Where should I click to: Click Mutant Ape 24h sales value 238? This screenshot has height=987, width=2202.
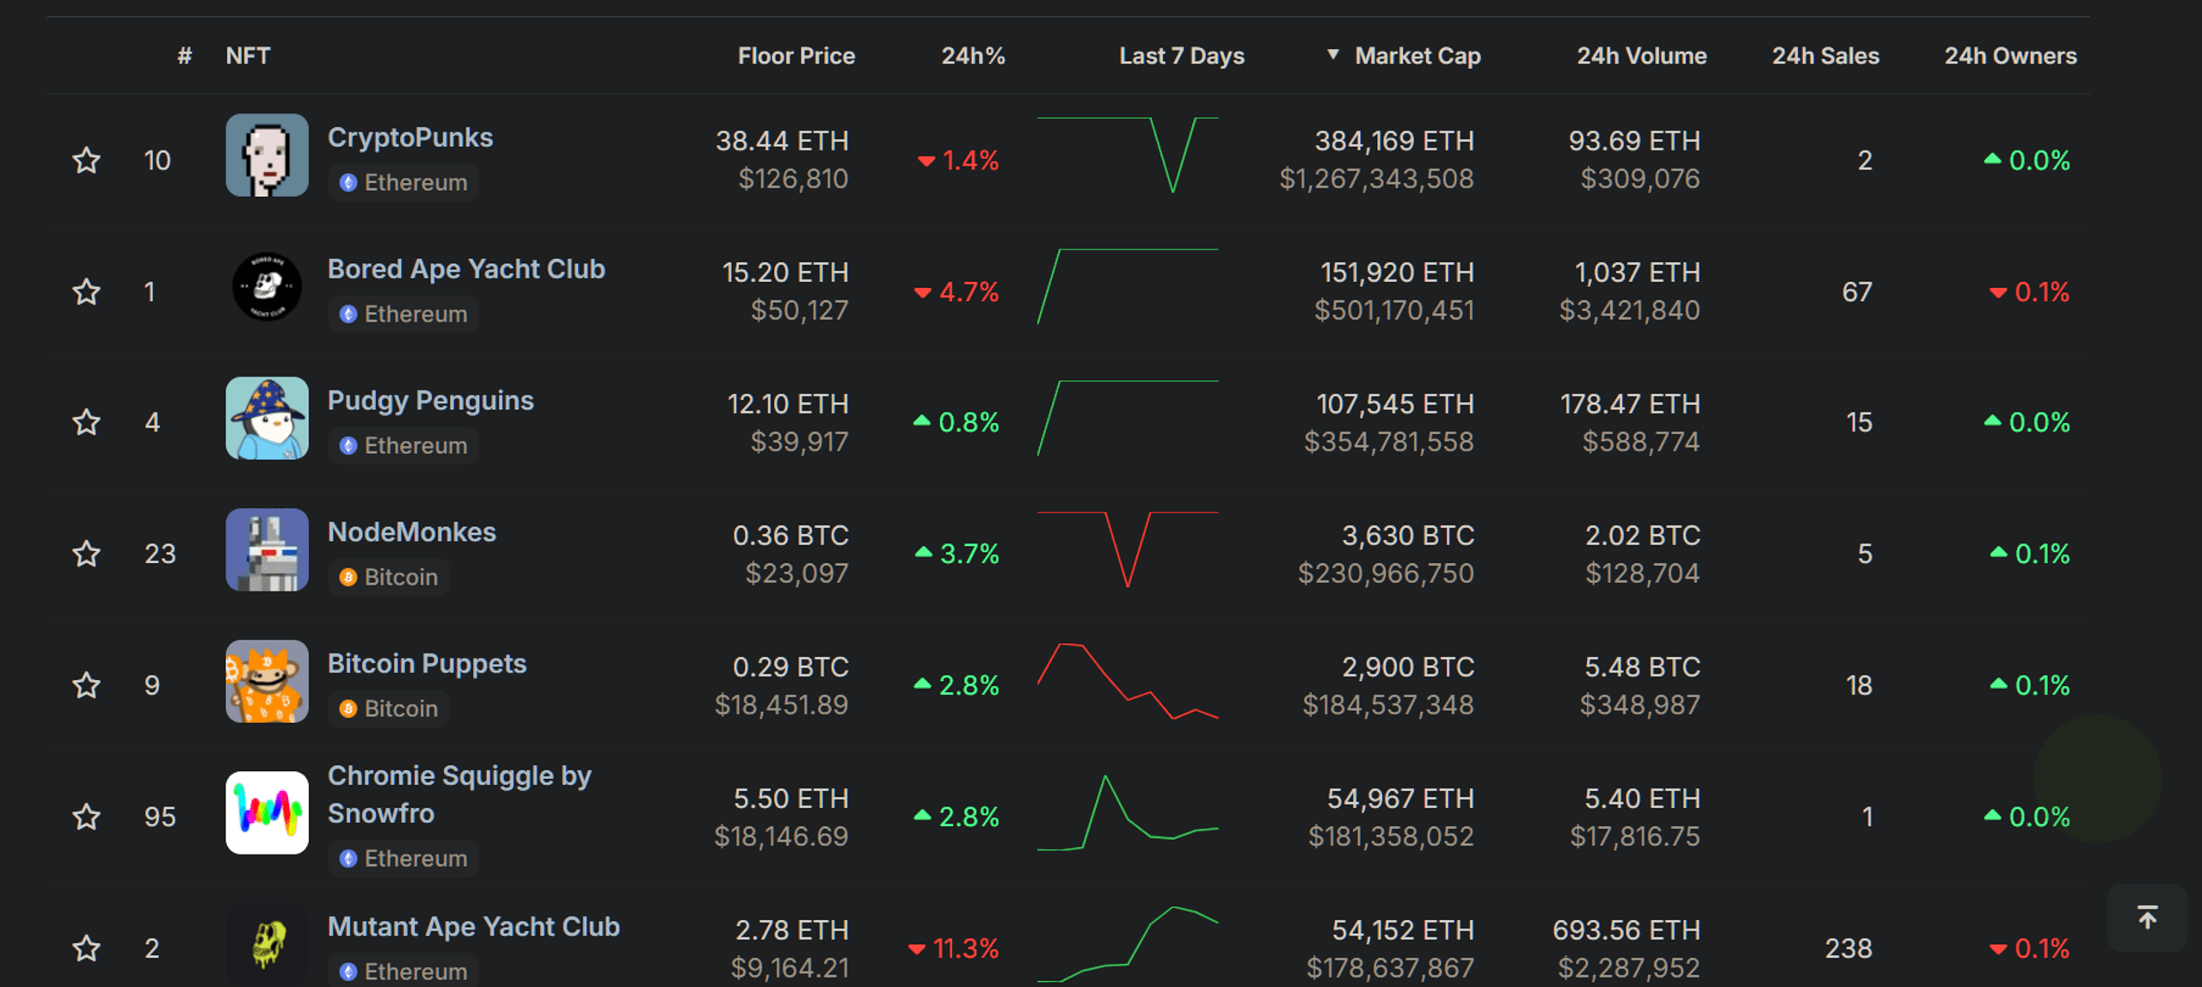1848,948
